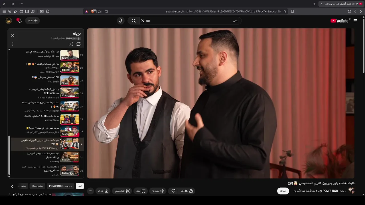Play playlist item 31 (3:03:09 video)

click(47, 157)
